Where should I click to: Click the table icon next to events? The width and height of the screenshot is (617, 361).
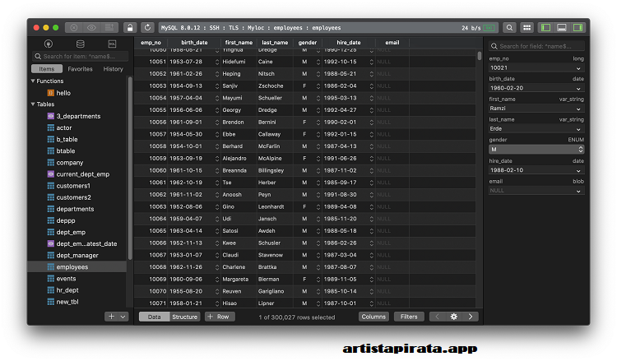tap(51, 279)
